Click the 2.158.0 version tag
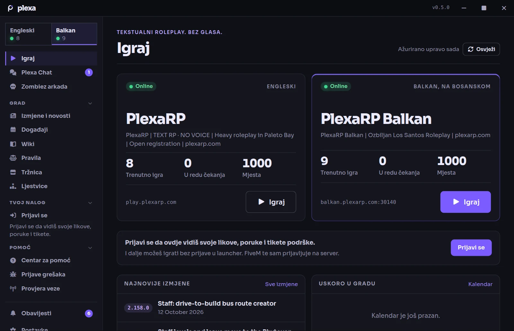 [138, 308]
